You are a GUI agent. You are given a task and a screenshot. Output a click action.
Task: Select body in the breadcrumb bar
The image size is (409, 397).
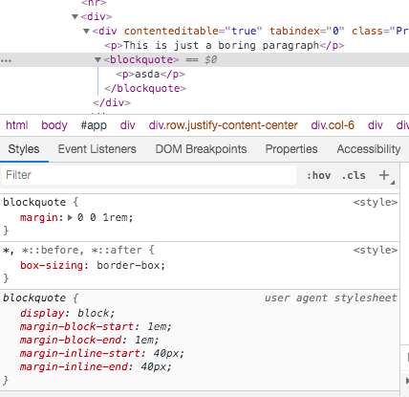click(54, 125)
